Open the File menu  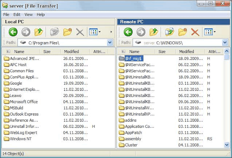(6, 14)
